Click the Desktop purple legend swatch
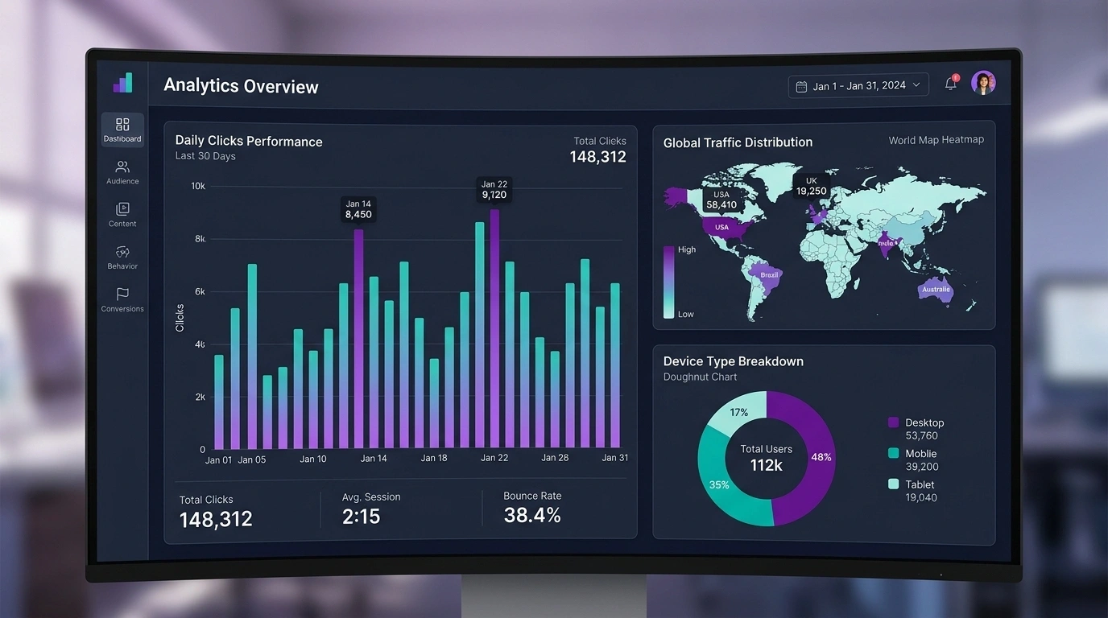 point(893,422)
